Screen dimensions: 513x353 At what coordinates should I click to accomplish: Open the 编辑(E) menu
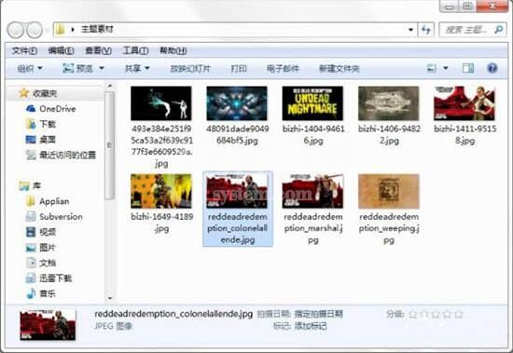pos(61,50)
